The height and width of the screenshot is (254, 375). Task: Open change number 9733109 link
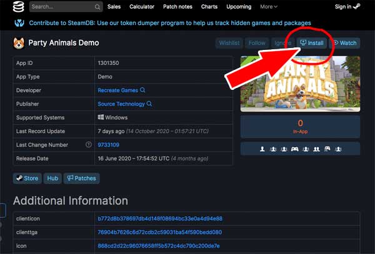pos(109,145)
